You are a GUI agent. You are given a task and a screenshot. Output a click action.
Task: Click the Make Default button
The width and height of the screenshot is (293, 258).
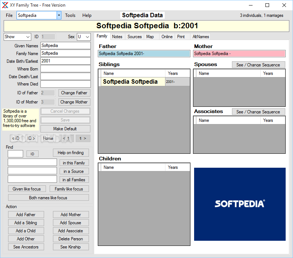(65, 129)
